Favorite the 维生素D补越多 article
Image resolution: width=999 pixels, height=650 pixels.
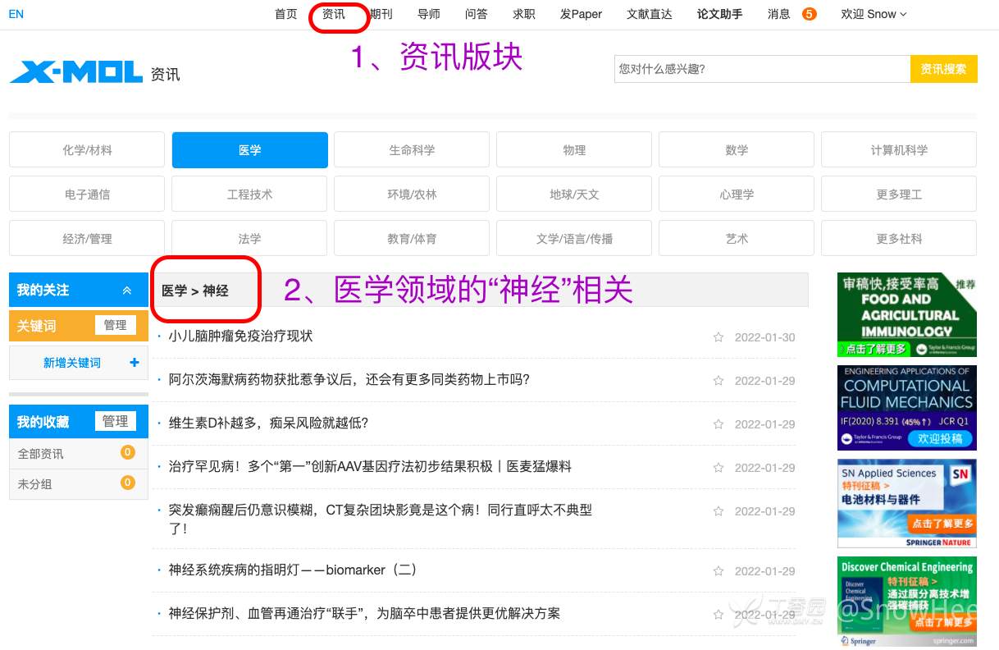click(718, 424)
